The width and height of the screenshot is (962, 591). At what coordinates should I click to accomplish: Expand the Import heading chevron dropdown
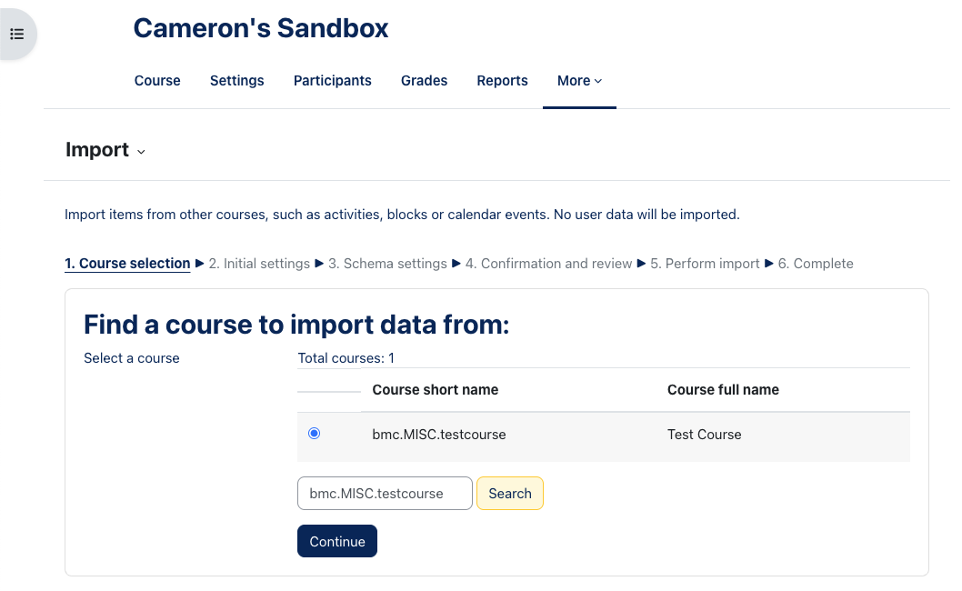(x=141, y=152)
